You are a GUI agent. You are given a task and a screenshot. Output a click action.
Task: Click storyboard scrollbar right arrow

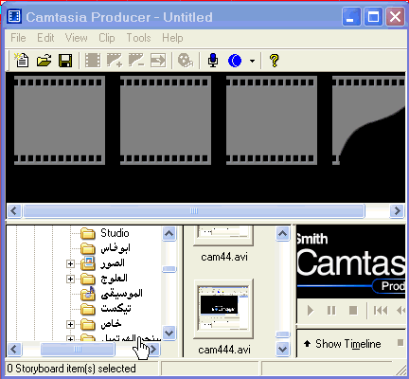(397, 210)
